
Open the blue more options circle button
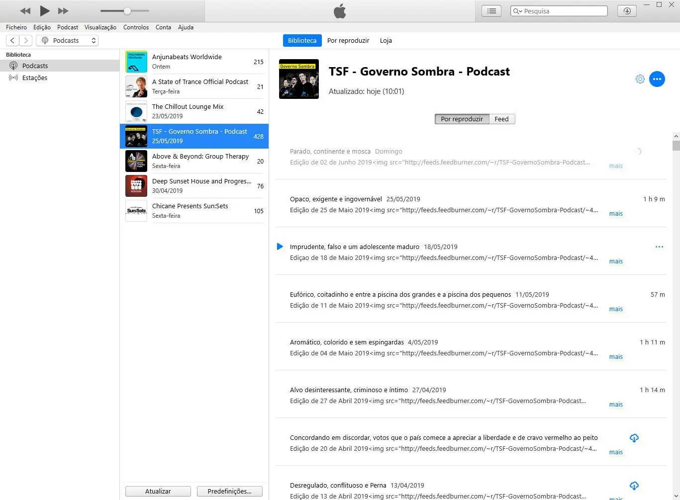(657, 79)
